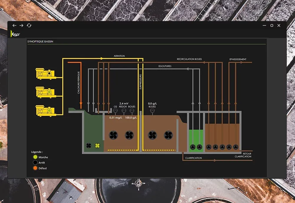Click the O2 sensor gauge
295x203 pixels.
[115, 111]
